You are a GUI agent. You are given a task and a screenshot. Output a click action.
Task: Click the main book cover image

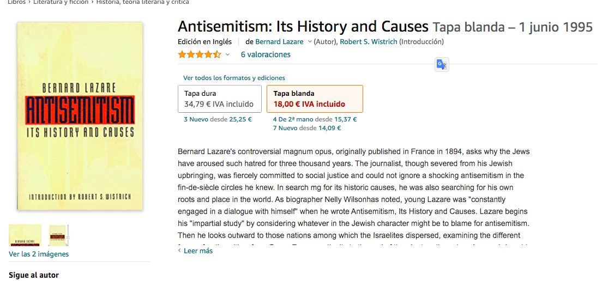click(x=80, y=116)
